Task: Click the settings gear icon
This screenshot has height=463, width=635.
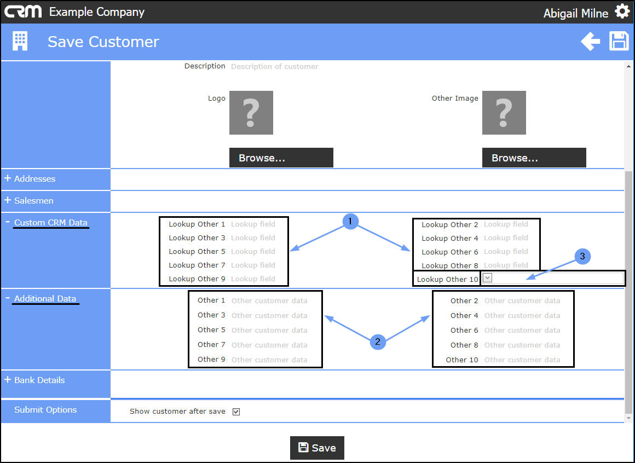Action: 622,11
